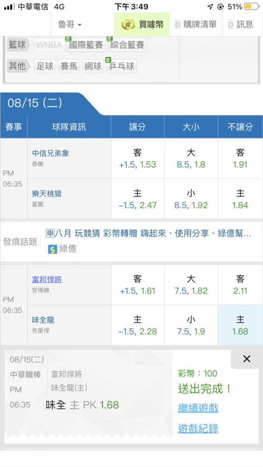
Task: Click the 08/15 (二) date tab
Action: [x=35, y=103]
